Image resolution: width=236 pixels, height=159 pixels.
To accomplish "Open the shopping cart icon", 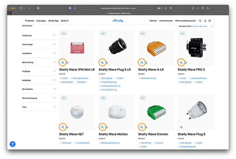I will [209, 21].
